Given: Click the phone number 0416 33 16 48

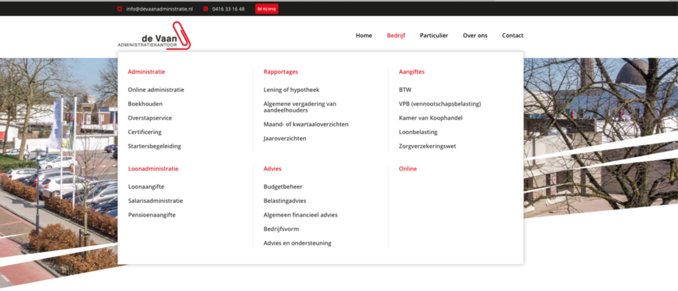Looking at the screenshot, I should point(228,9).
